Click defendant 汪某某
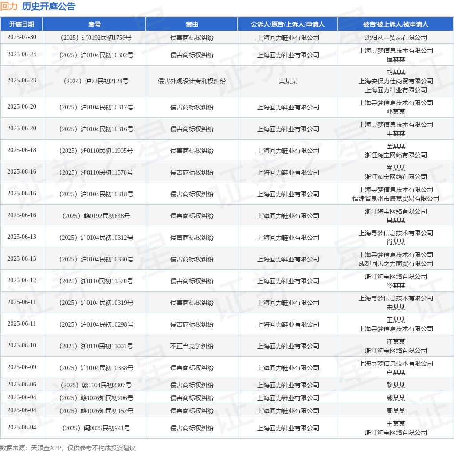This screenshot has width=454, height=452. (x=396, y=342)
